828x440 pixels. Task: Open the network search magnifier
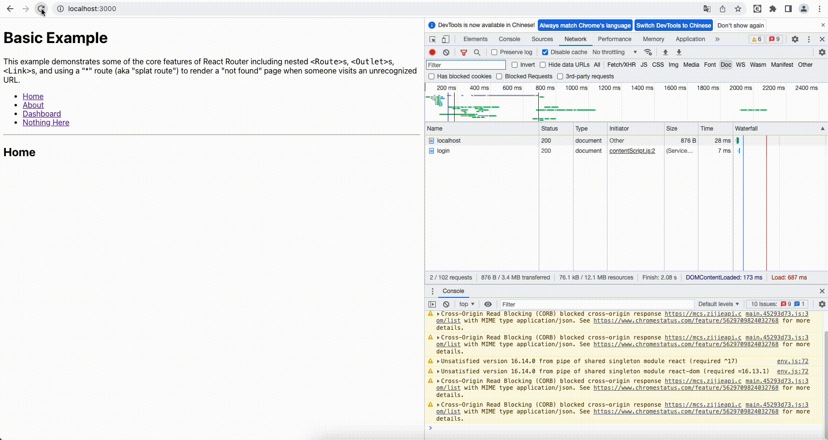477,52
